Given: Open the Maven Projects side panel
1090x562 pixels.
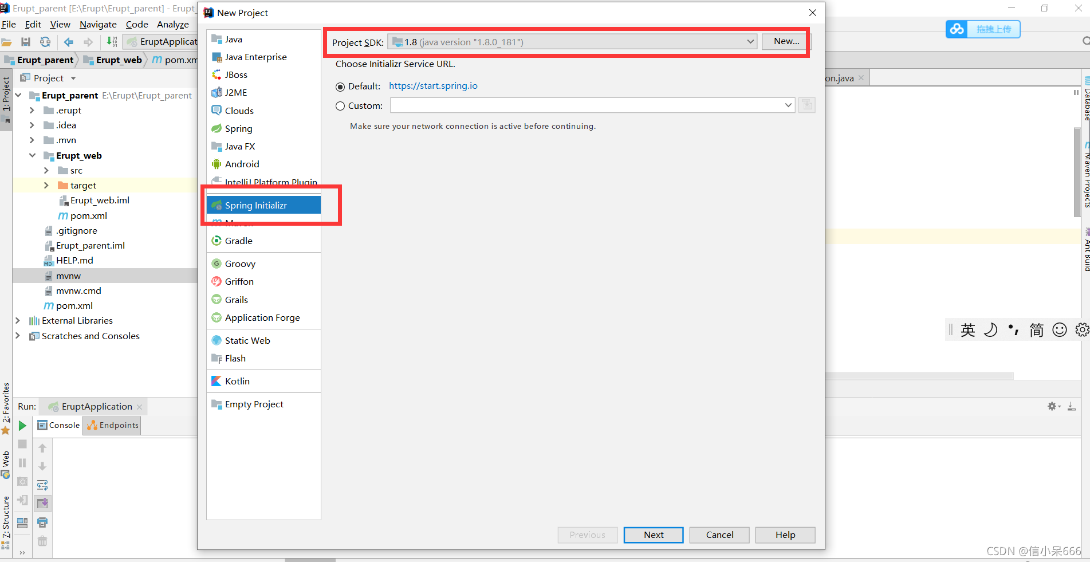Looking at the screenshot, I should point(1086,175).
